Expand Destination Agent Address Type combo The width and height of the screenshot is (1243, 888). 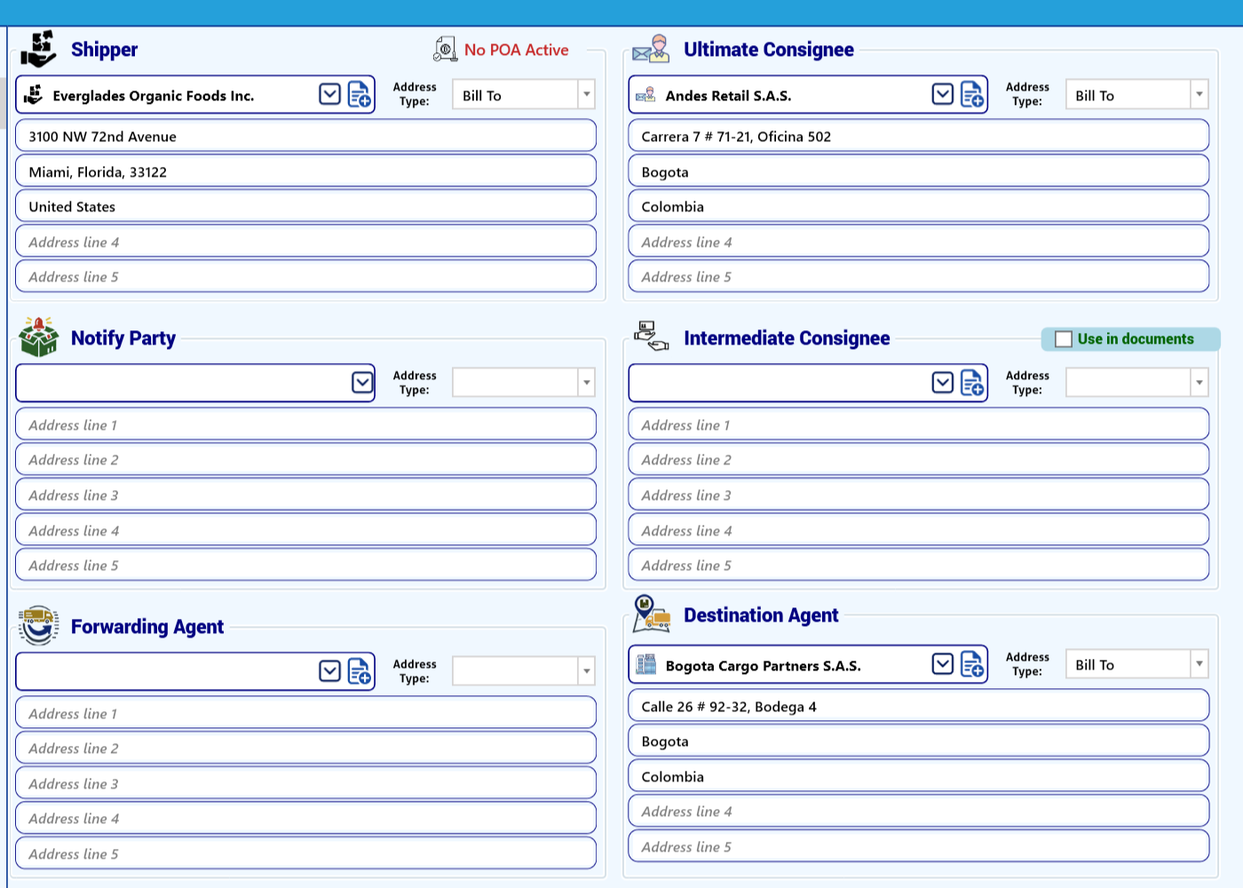(x=1199, y=664)
